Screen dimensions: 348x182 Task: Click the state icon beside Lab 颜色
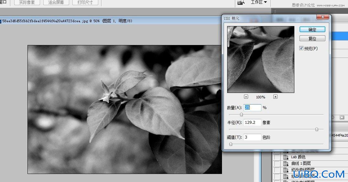(286, 157)
